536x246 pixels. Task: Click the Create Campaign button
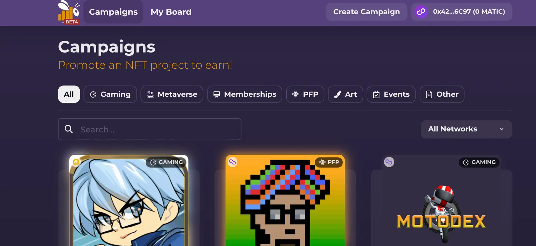click(367, 12)
